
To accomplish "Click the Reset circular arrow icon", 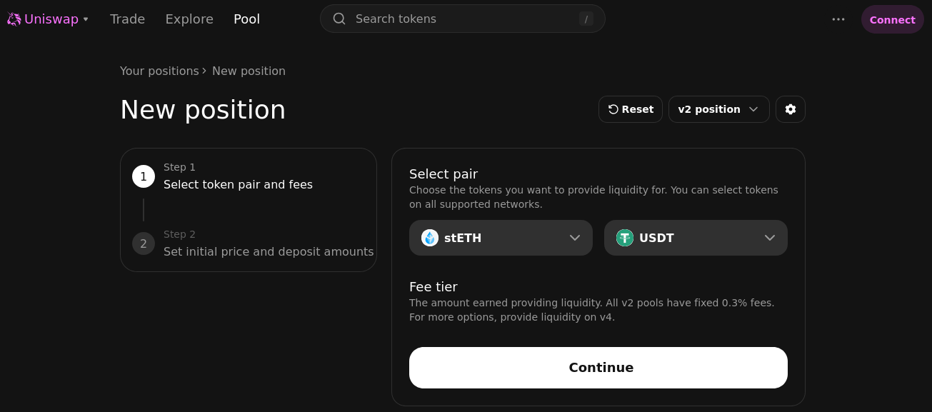I will (613, 109).
